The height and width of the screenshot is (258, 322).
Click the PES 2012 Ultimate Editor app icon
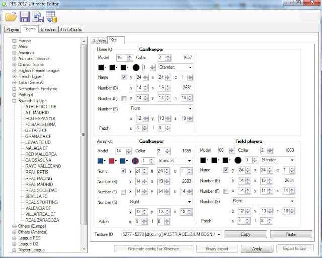4,4
